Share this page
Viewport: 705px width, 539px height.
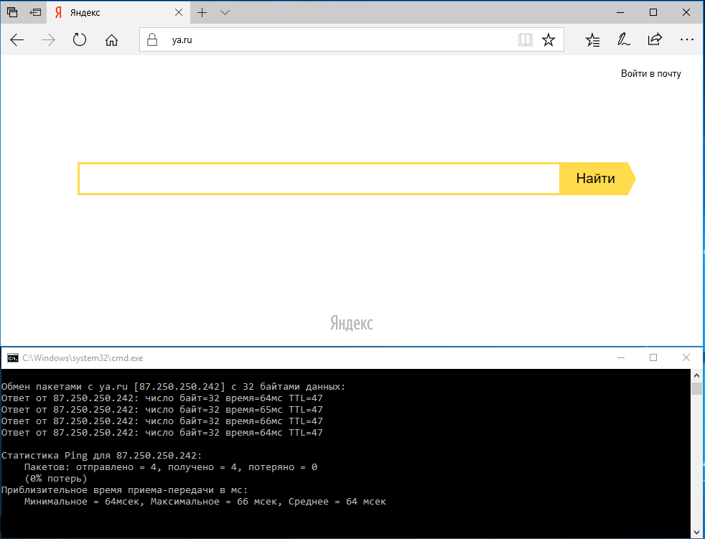[655, 39]
